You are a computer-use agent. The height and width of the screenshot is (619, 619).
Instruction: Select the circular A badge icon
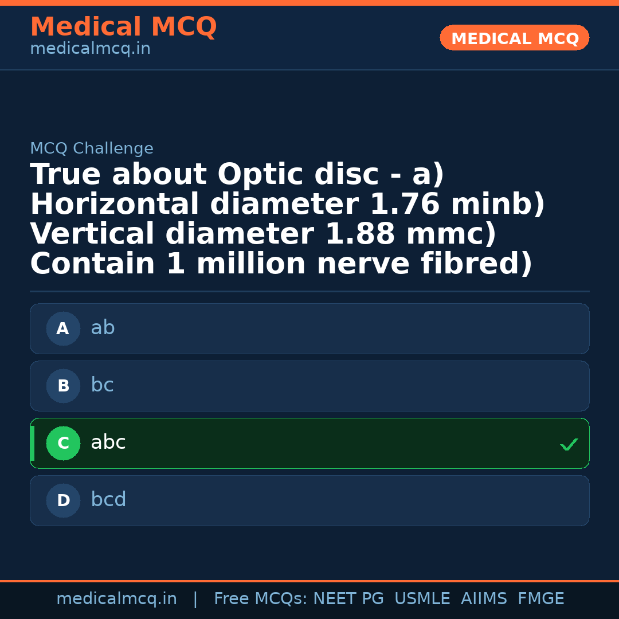[63, 328]
